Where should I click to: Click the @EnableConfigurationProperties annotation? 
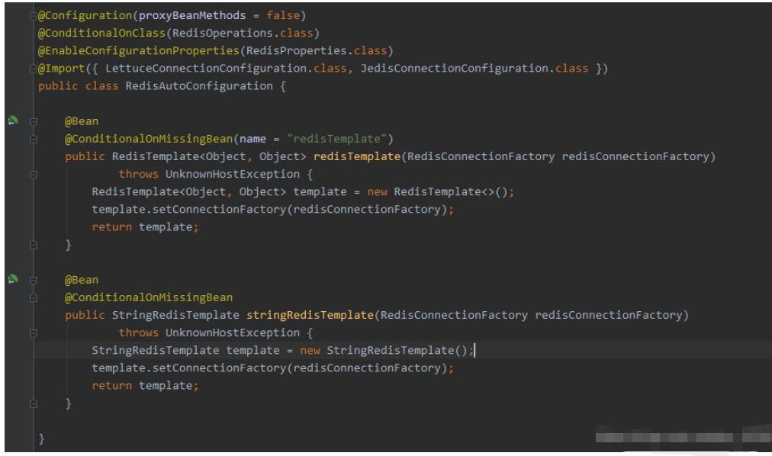138,50
